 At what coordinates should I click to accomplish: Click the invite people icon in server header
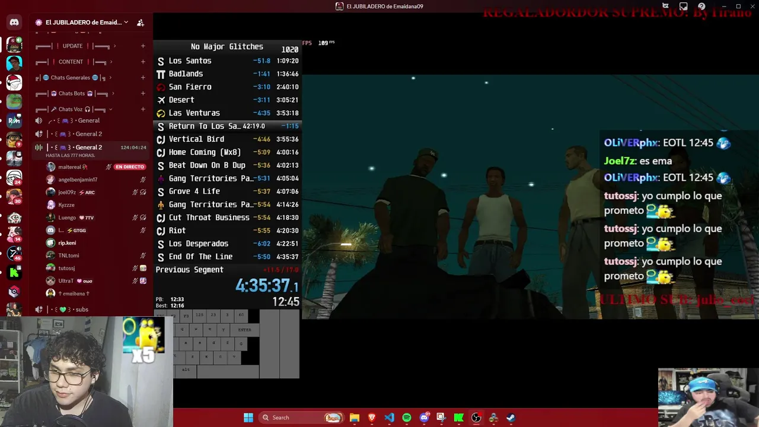coord(141,23)
